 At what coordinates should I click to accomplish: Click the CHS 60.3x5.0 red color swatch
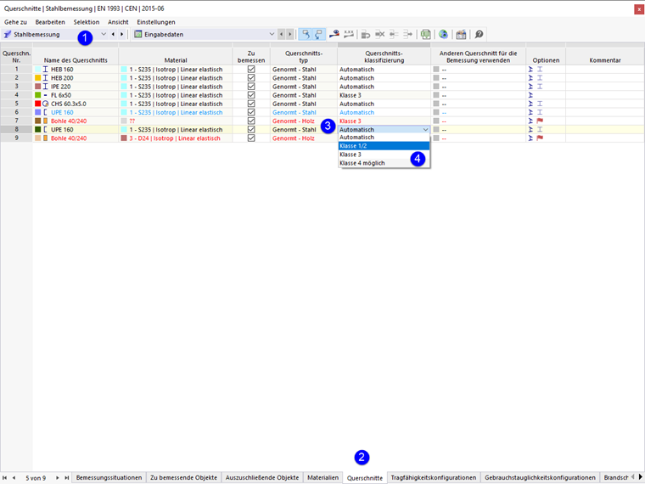pyautogui.click(x=38, y=104)
